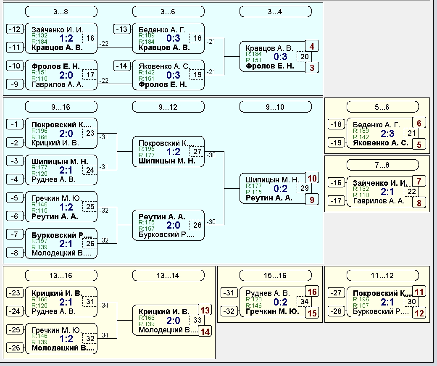Click "Беденко А. Г." in match 18
This screenshot has height=366, width=437.
tap(162, 30)
